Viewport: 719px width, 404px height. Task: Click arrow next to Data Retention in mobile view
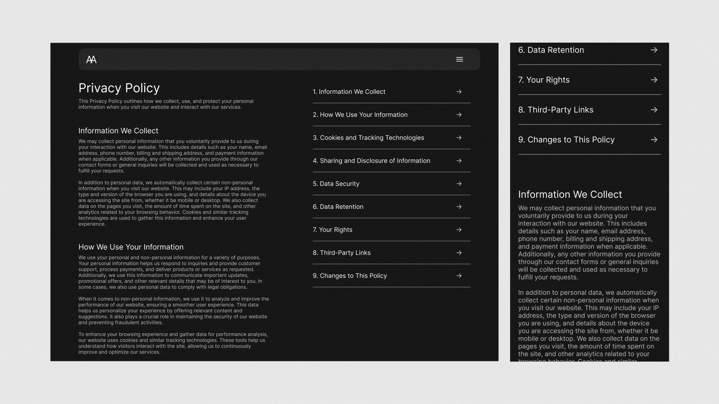click(654, 50)
